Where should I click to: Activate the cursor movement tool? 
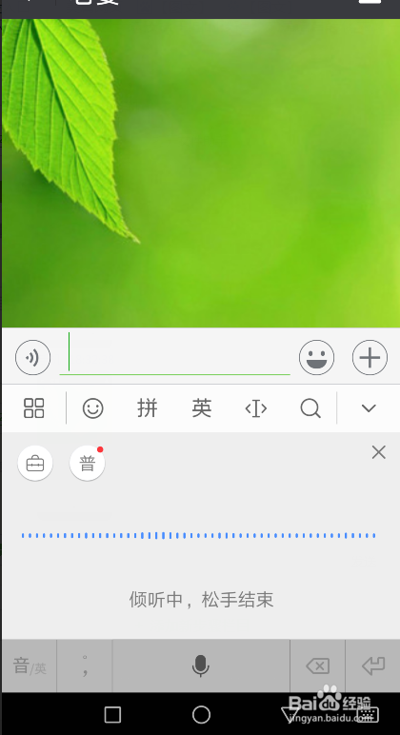coord(256,408)
